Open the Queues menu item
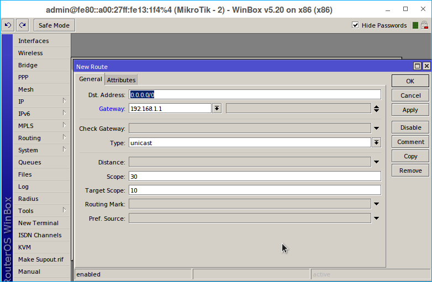This screenshot has width=432, height=282. click(x=42, y=162)
